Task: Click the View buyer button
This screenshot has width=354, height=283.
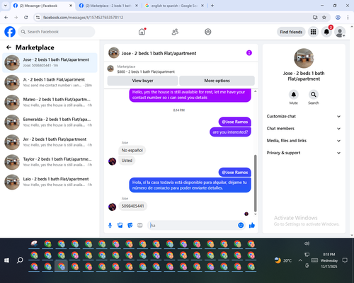Action: click(x=142, y=81)
